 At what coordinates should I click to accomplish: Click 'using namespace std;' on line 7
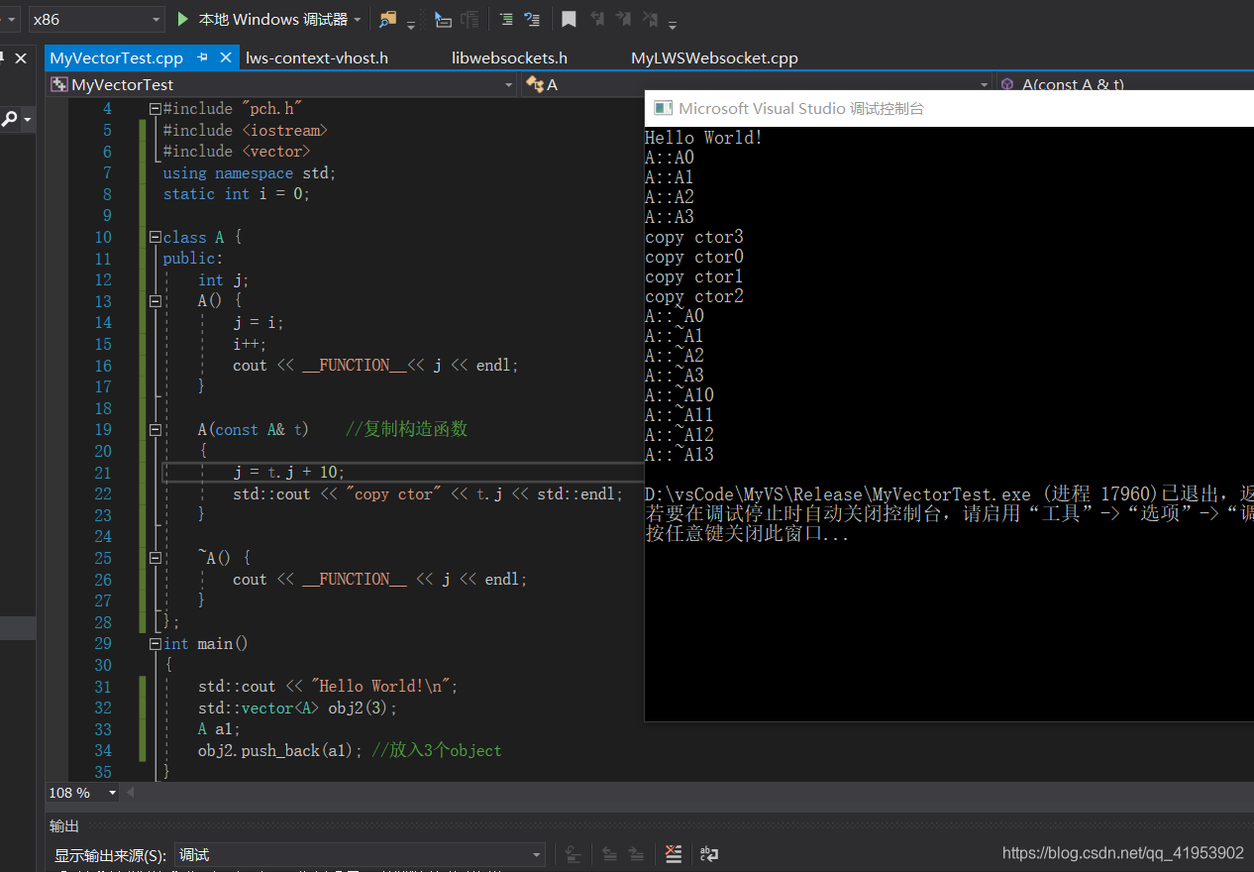250,172
